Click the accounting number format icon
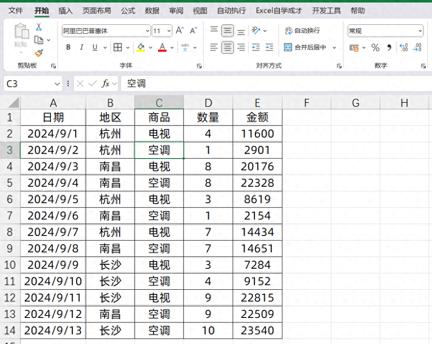The image size is (432, 344). [354, 48]
